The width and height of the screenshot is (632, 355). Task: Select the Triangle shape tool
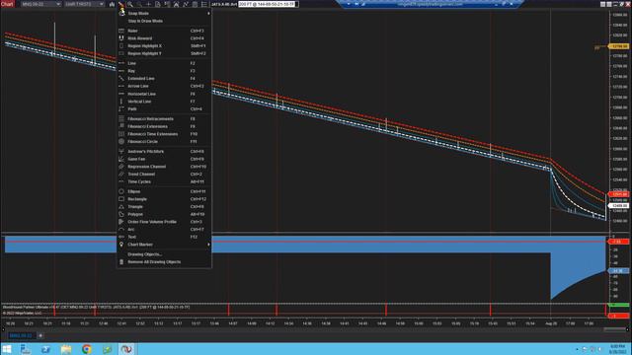164,207
